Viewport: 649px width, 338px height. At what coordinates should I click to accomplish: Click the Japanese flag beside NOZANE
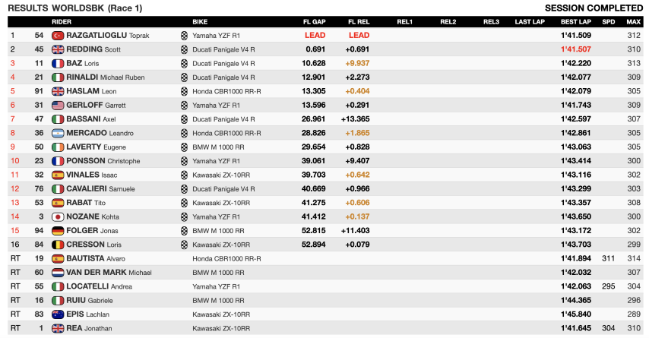click(x=58, y=216)
